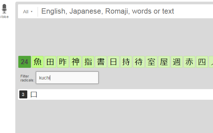Pick the 四 kanji from results
Image resolution: width=213 pixels, height=133 pixels.
(x=202, y=62)
